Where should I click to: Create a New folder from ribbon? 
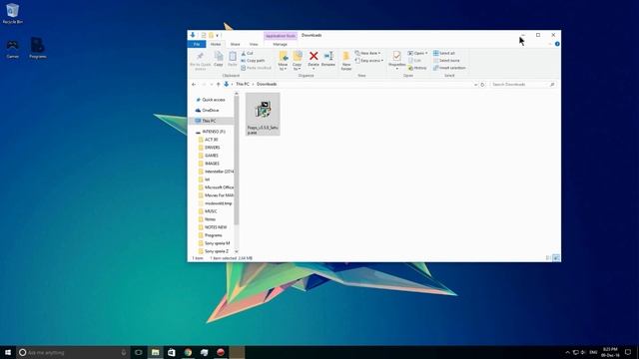click(346, 60)
